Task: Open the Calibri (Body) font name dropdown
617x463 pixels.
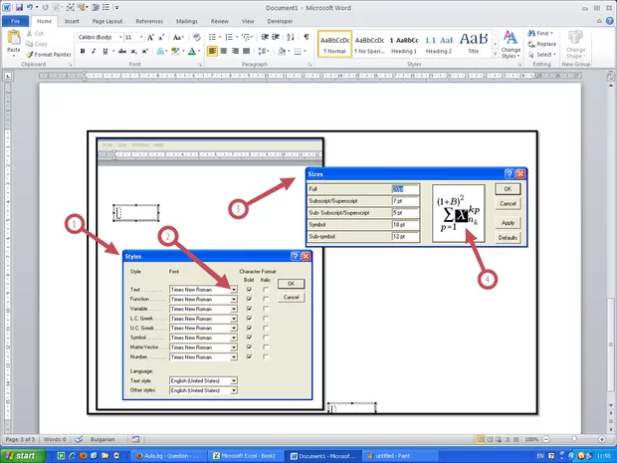Action: pos(120,38)
